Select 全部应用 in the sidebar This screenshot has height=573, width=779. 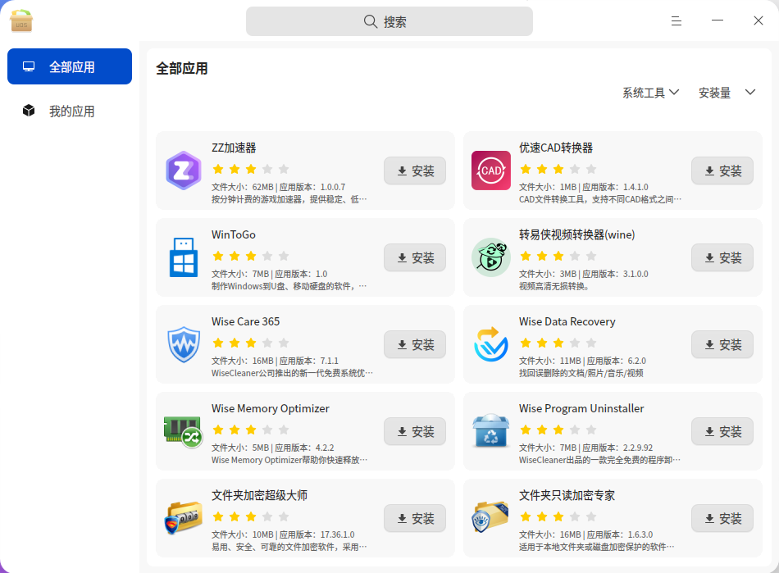70,66
